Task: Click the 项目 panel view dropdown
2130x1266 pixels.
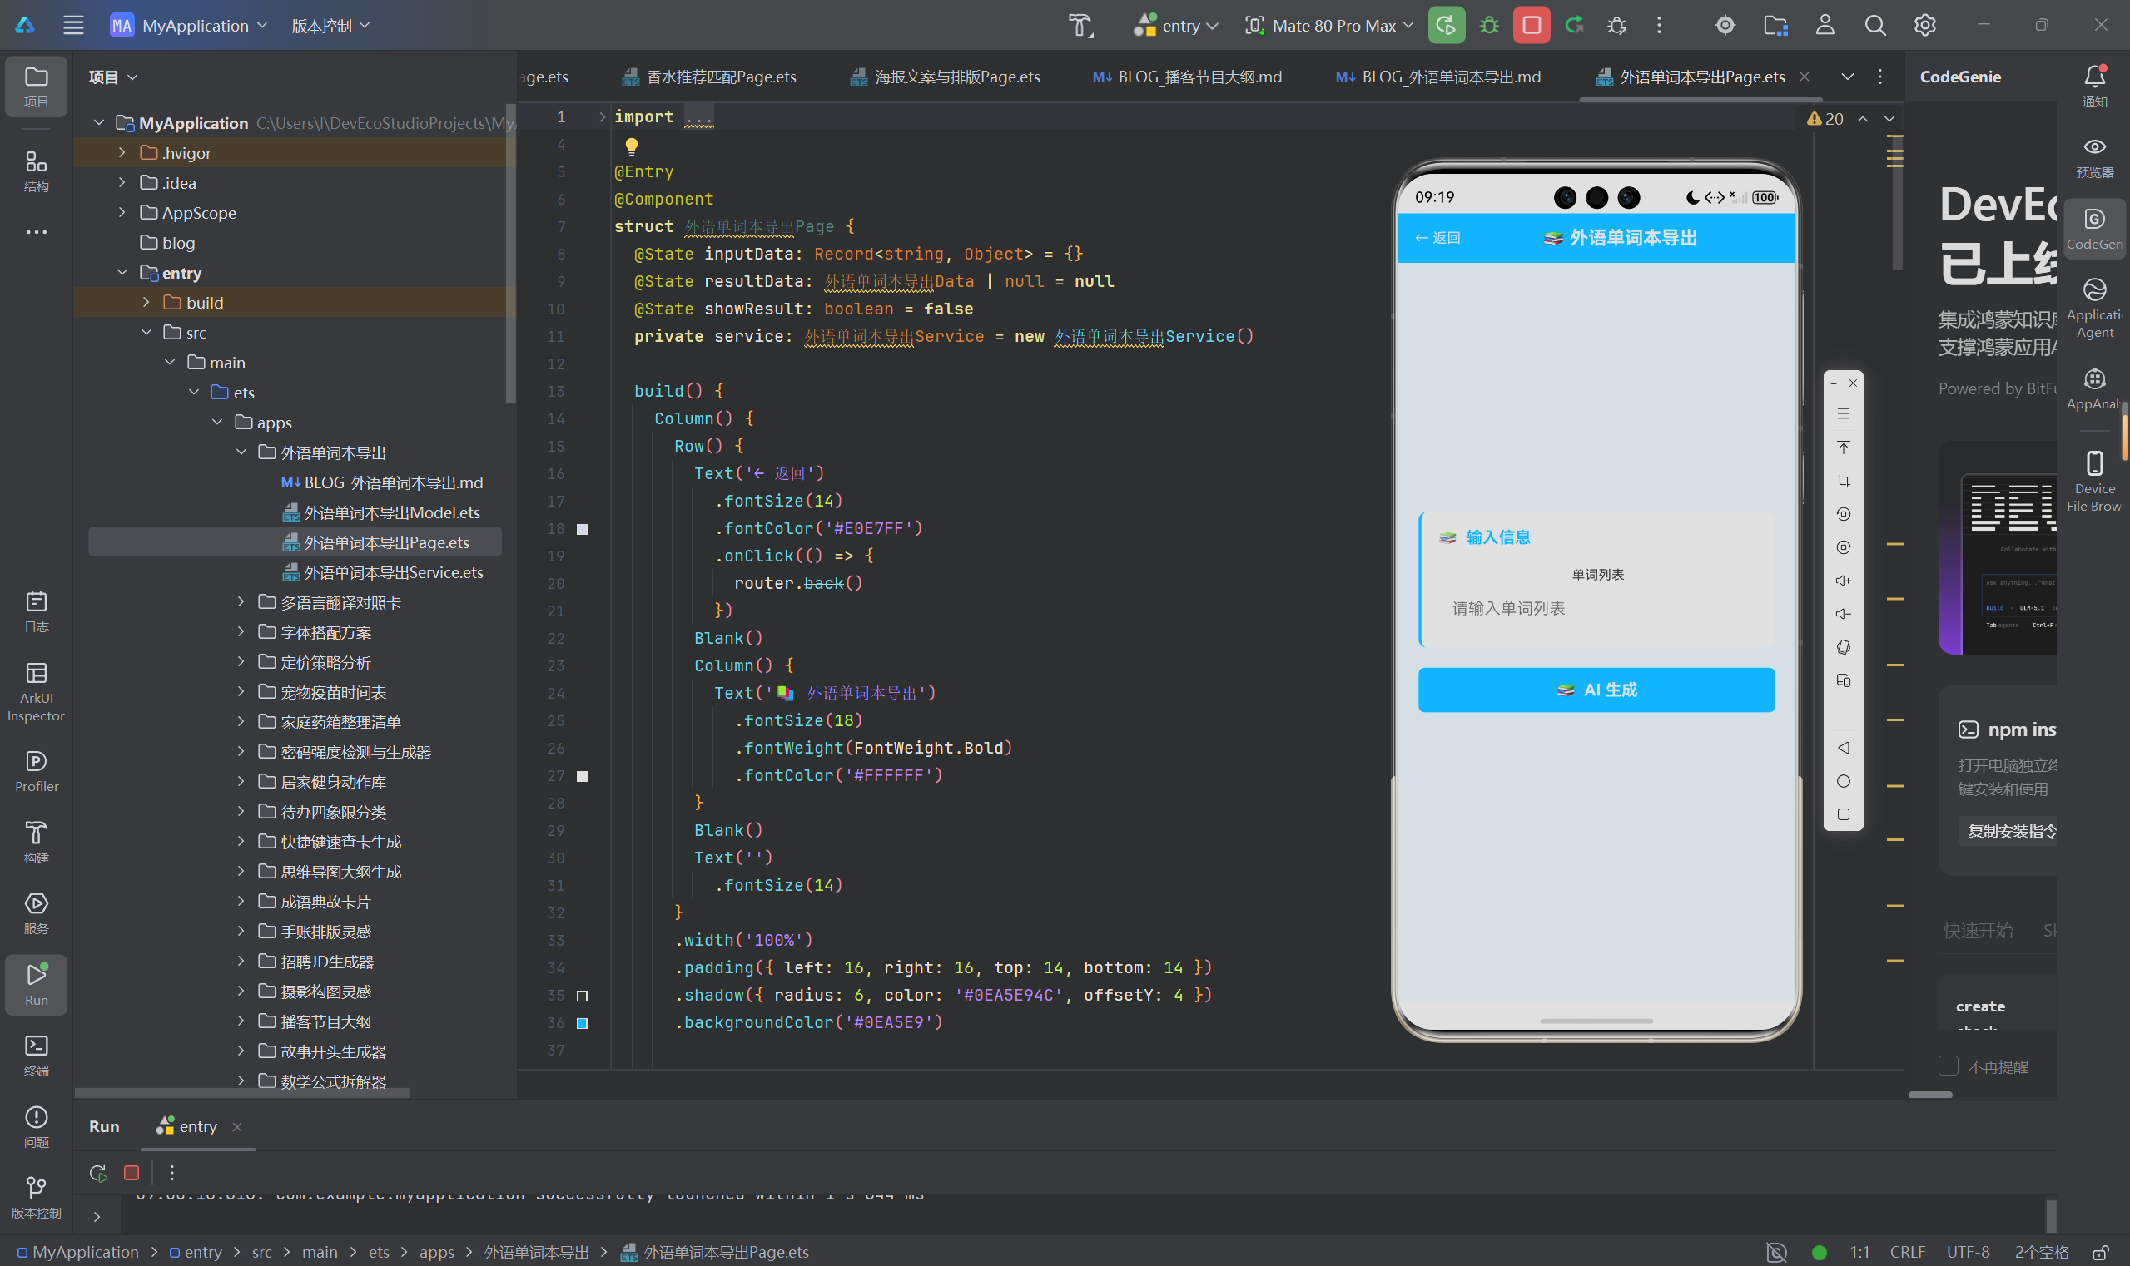Action: pos(112,77)
